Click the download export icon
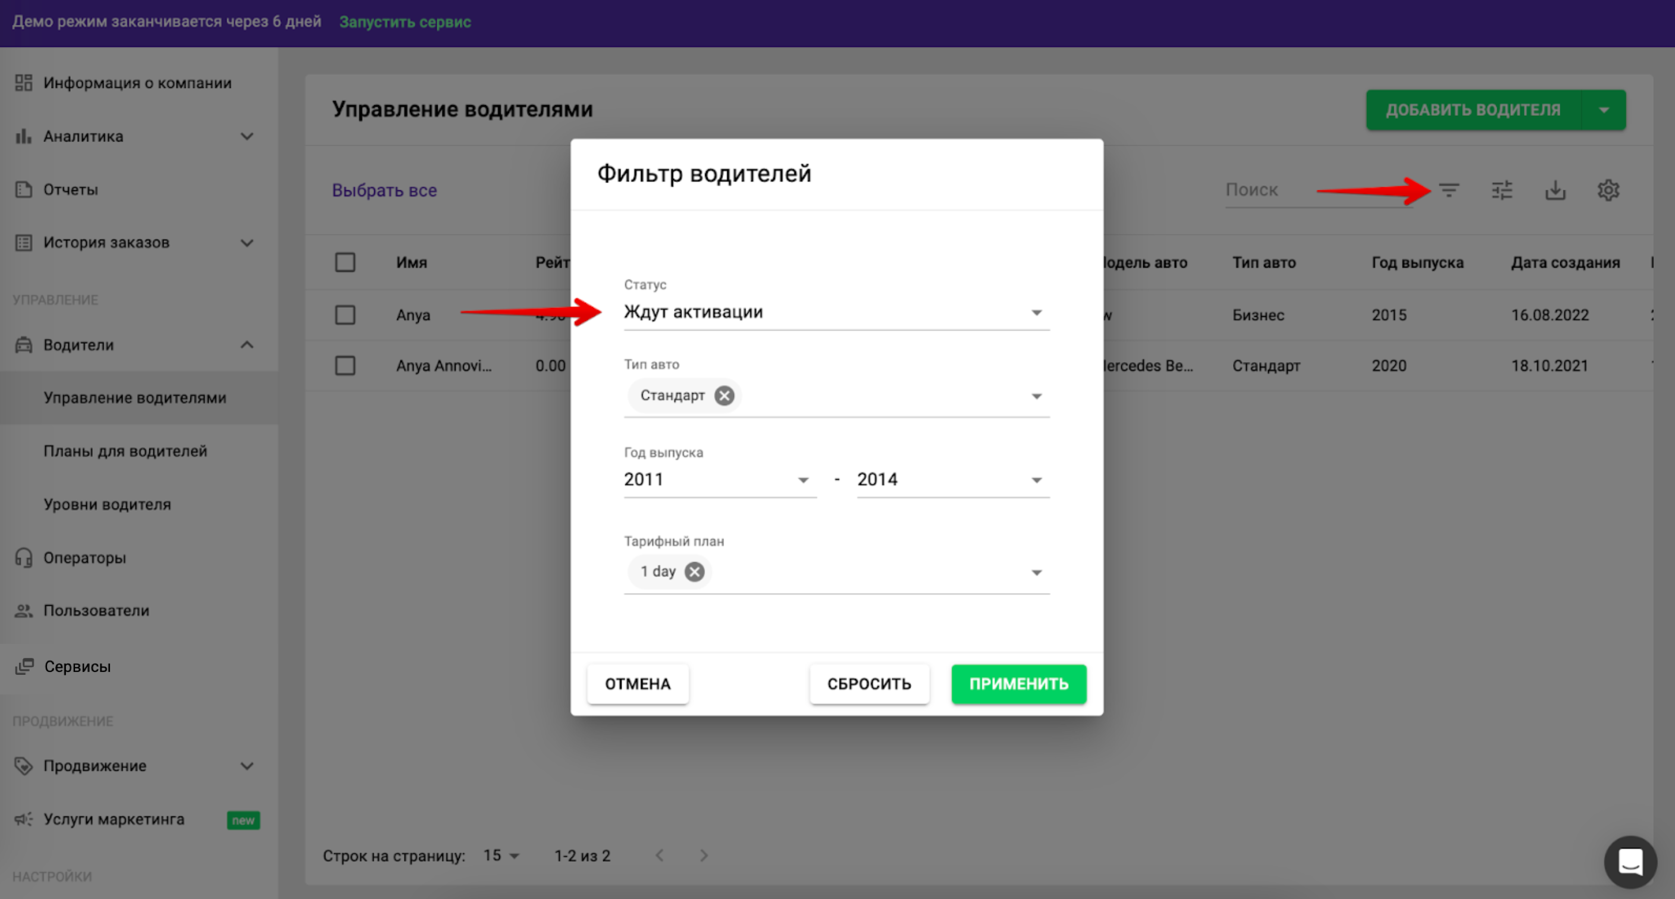This screenshot has height=899, width=1675. click(x=1555, y=190)
